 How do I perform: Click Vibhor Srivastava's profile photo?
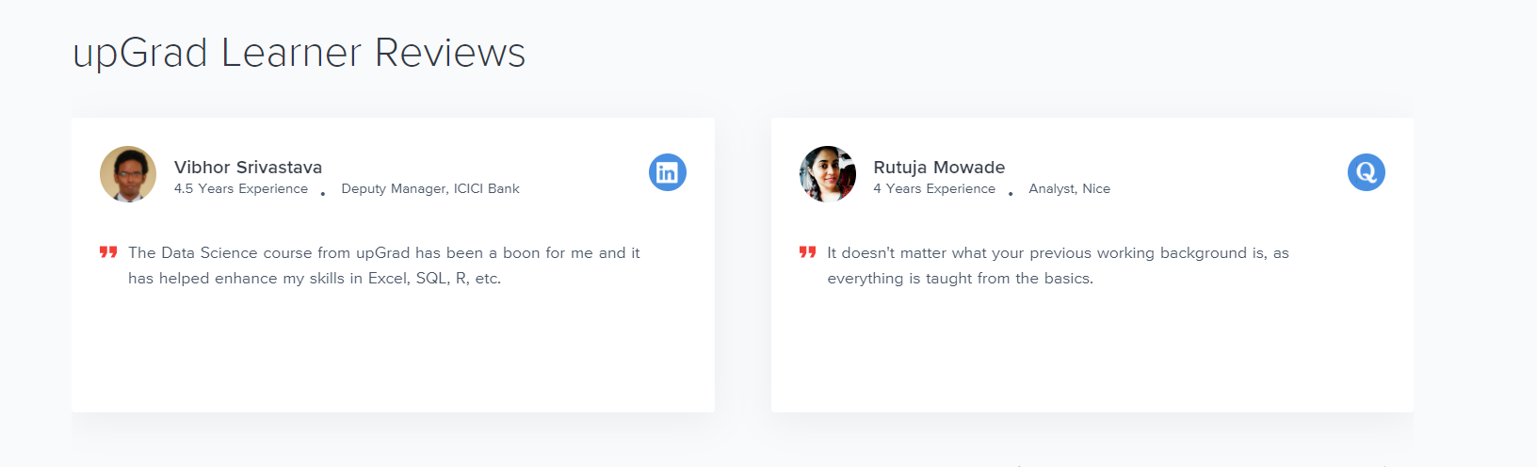pos(128,174)
